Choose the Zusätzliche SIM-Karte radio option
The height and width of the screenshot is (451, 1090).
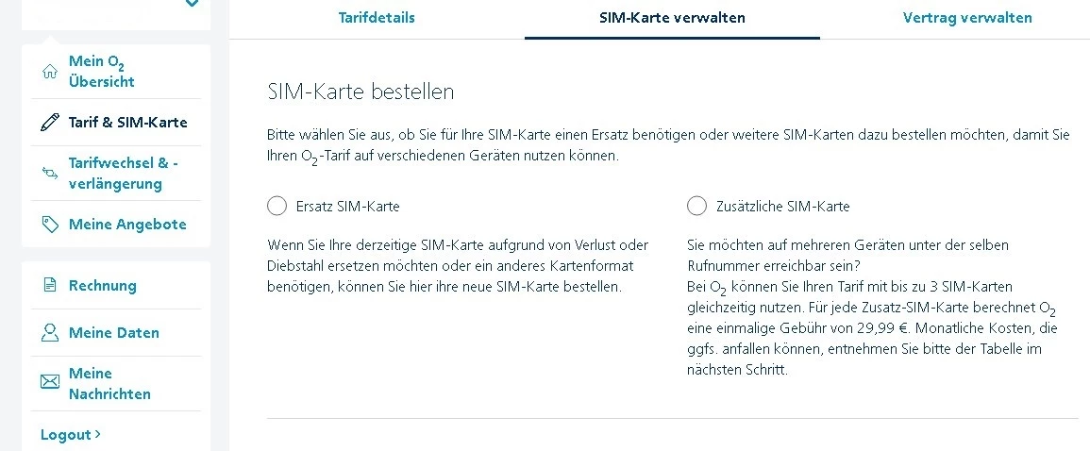(696, 206)
